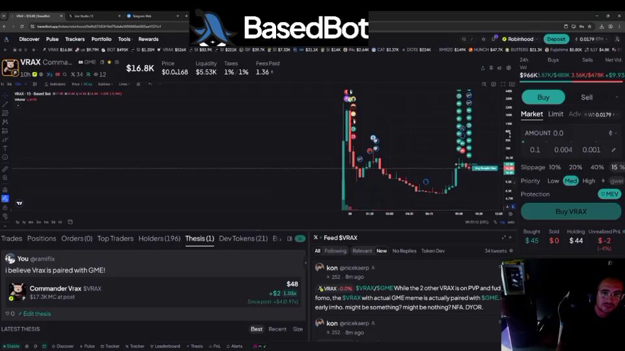Favorite VRAX with the yellow star
The image size is (625, 351).
point(109,62)
